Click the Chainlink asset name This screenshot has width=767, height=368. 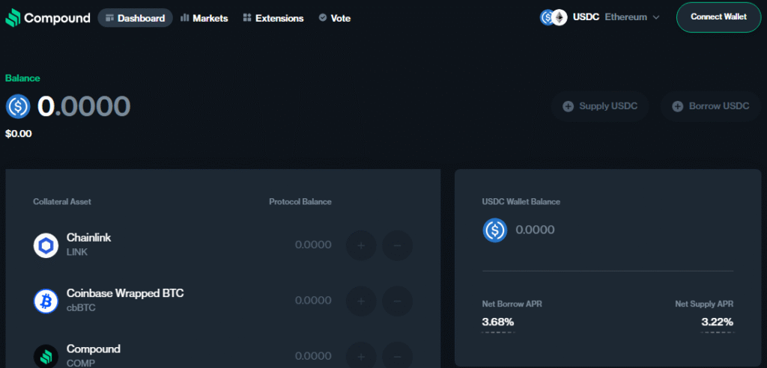click(88, 238)
